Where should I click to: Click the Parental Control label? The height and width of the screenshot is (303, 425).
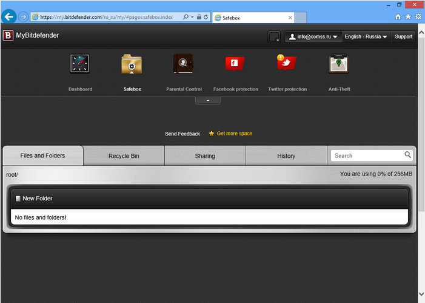pos(184,89)
